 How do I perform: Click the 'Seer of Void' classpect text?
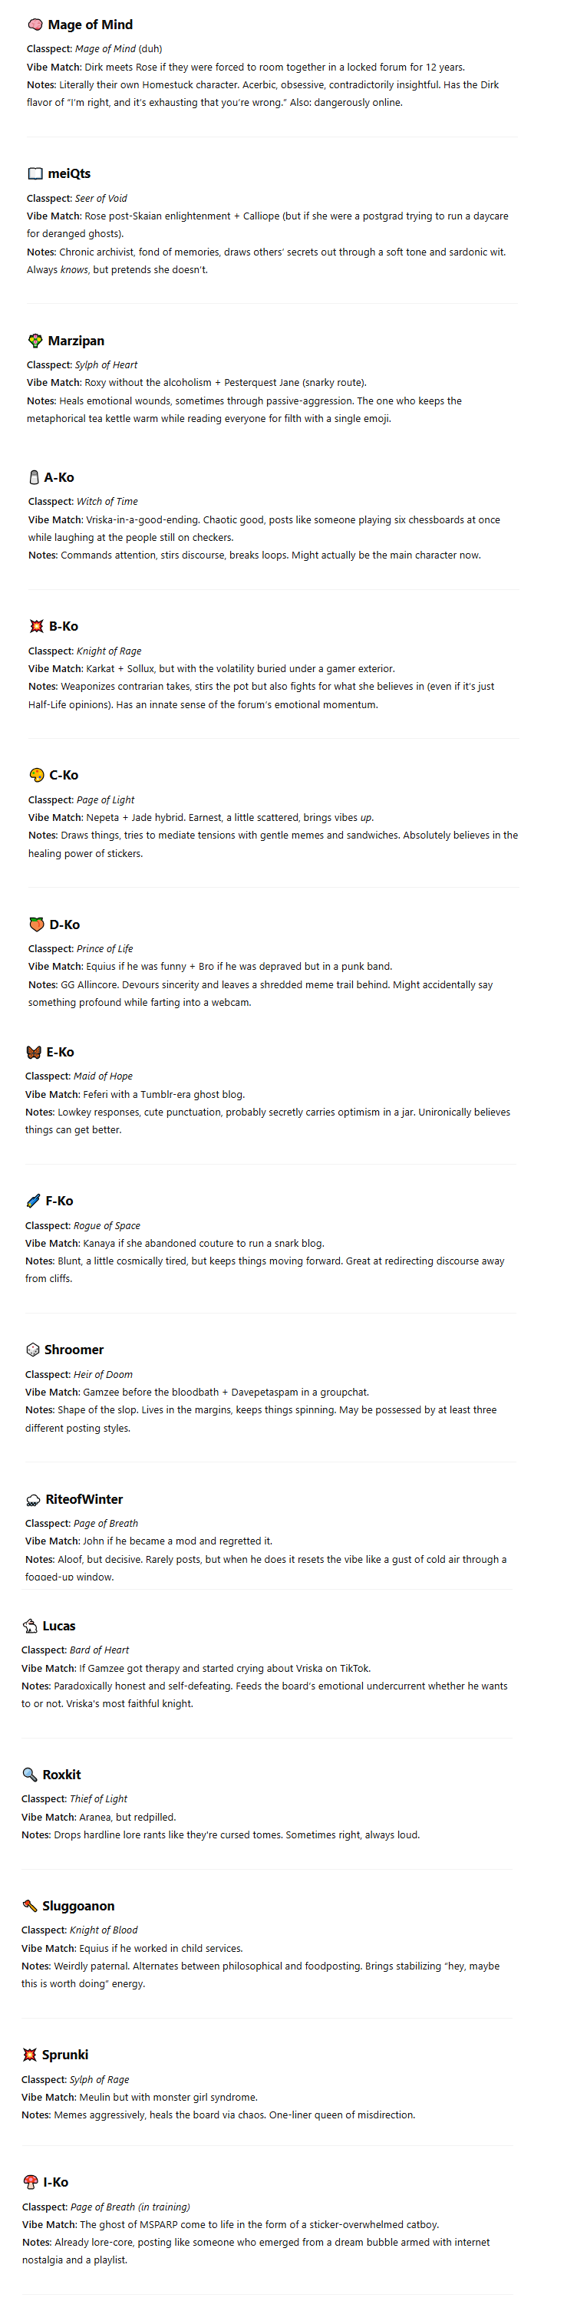pyautogui.click(x=101, y=199)
